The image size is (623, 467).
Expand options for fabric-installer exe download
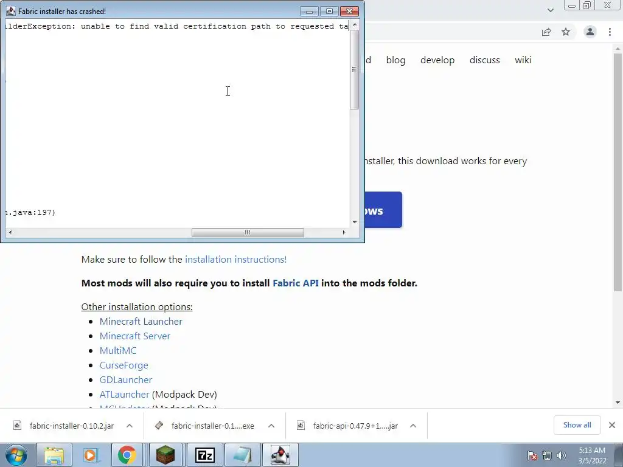pos(271,426)
